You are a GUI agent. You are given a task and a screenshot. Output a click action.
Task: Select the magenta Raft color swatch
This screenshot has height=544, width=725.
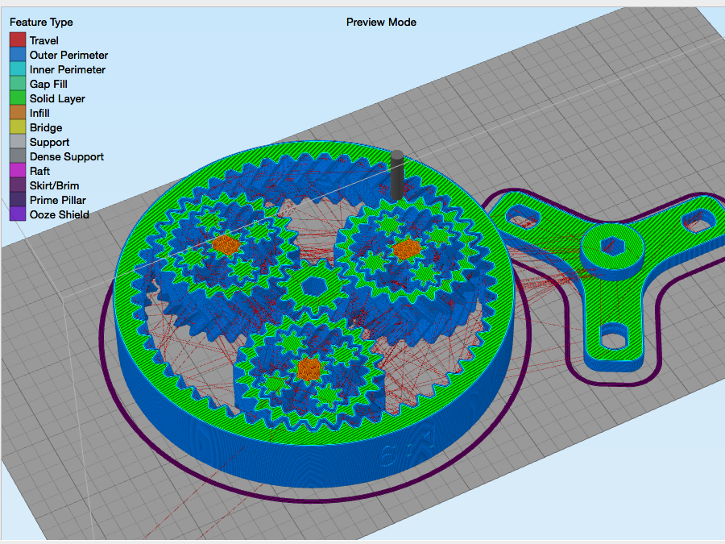click(x=18, y=171)
